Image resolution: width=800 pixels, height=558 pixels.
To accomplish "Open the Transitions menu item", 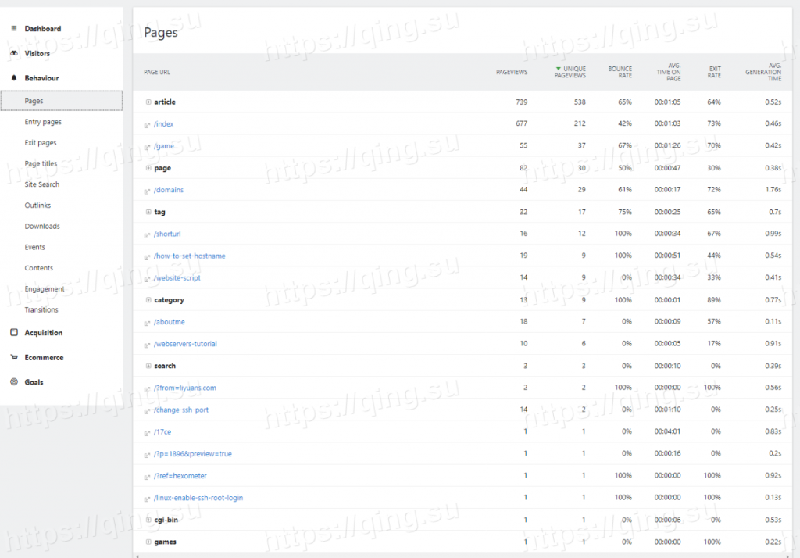I will point(41,309).
